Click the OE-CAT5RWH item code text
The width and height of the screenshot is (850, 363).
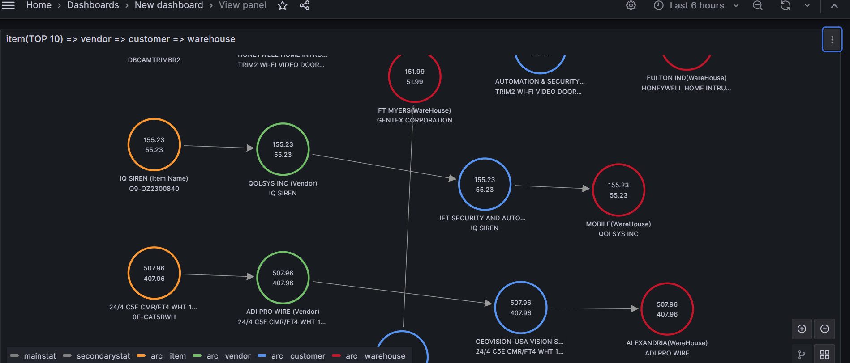pyautogui.click(x=154, y=317)
